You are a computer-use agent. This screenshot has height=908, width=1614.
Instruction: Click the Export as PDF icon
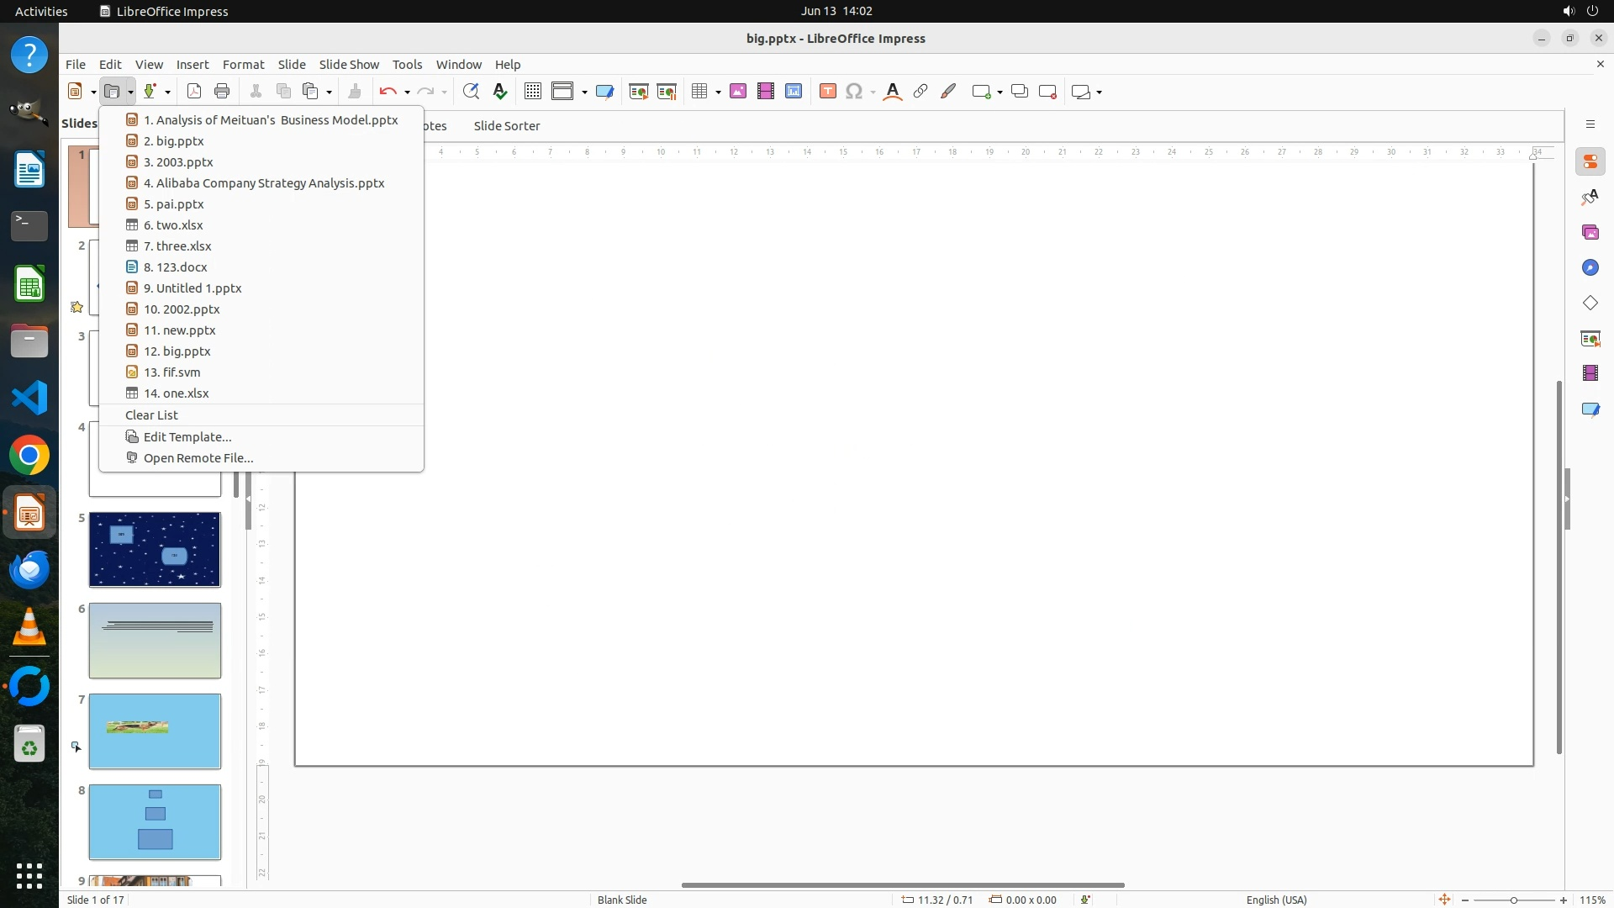[x=194, y=92]
